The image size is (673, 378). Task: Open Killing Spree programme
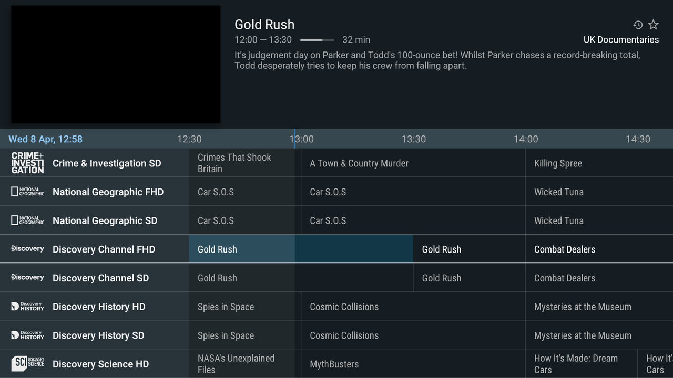coord(599,163)
